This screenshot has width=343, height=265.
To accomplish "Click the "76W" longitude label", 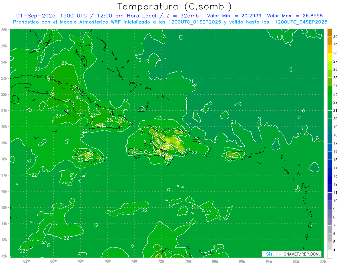I will point(107,261).
